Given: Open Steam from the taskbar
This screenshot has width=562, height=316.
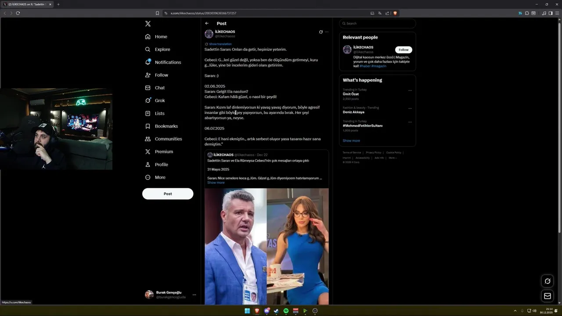Looking at the screenshot, I should point(276,311).
